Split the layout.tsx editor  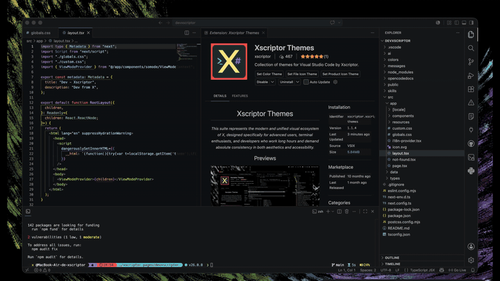click(x=187, y=33)
